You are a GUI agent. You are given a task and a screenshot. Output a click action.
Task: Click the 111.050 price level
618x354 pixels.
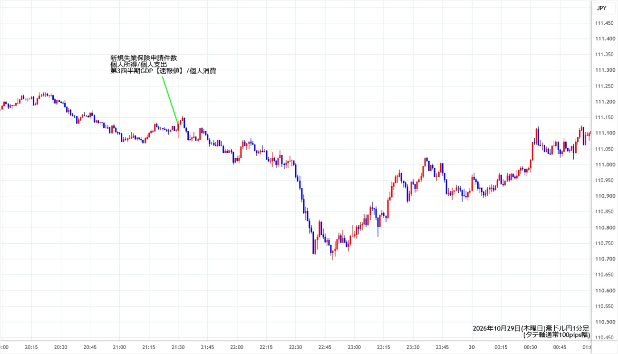click(x=604, y=149)
